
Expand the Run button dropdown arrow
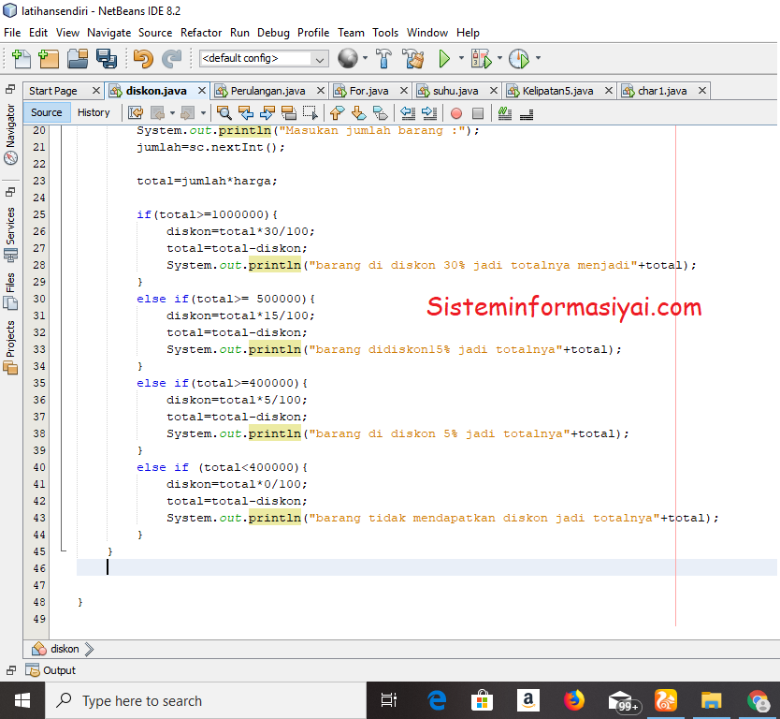(x=460, y=58)
